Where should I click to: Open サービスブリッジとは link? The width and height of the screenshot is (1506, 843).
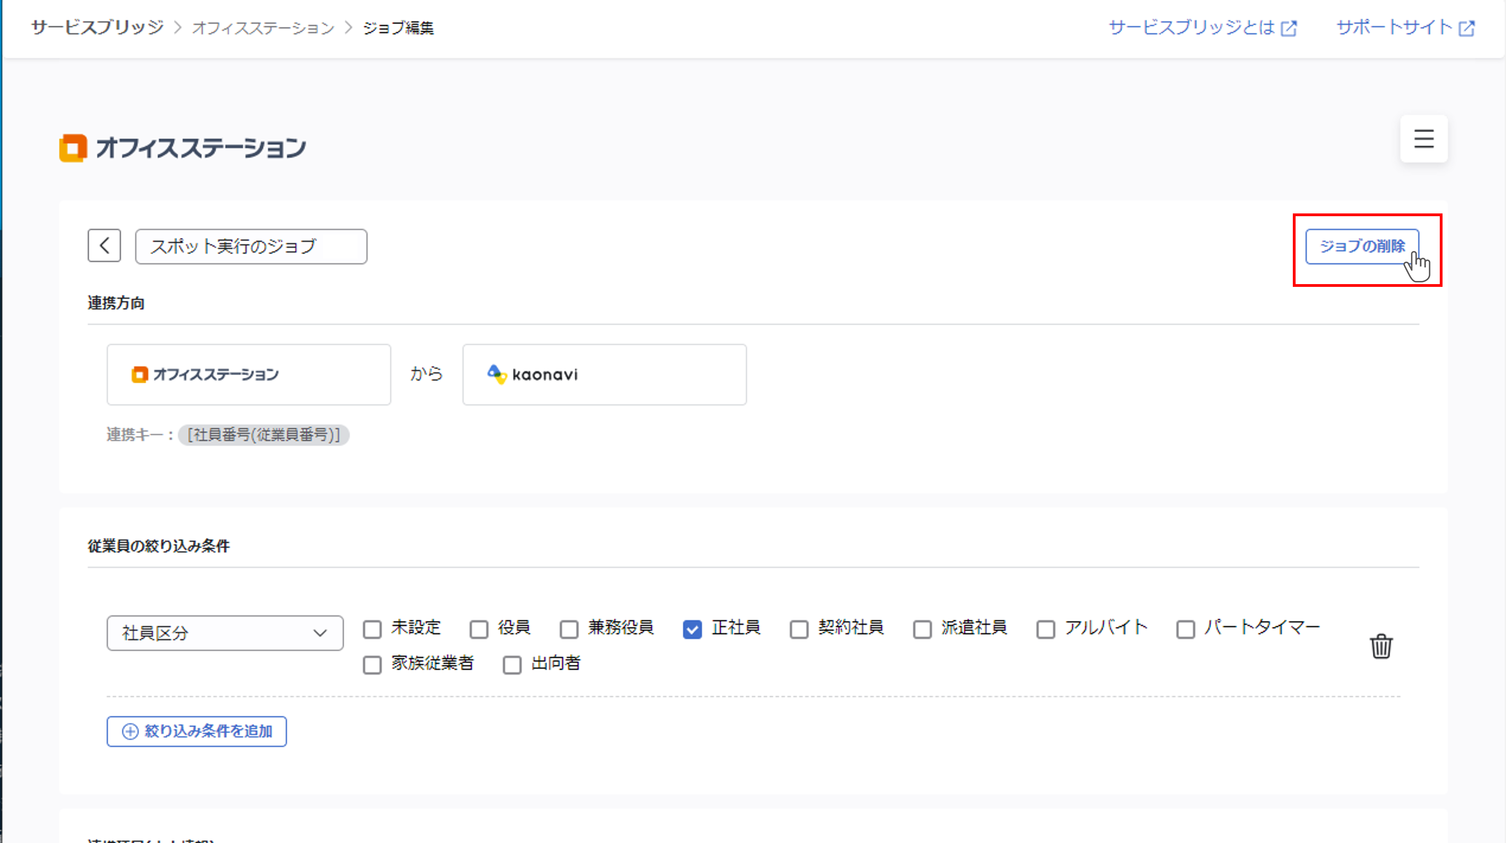[1202, 28]
